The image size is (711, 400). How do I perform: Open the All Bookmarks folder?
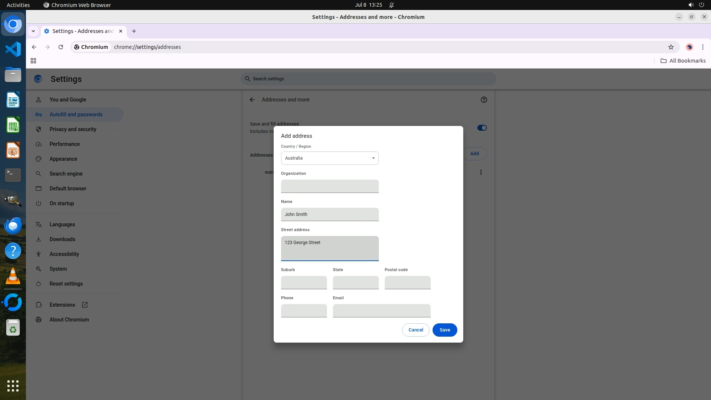(x=683, y=61)
